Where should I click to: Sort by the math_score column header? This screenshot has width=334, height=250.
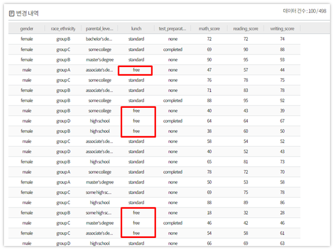[x=209, y=29]
